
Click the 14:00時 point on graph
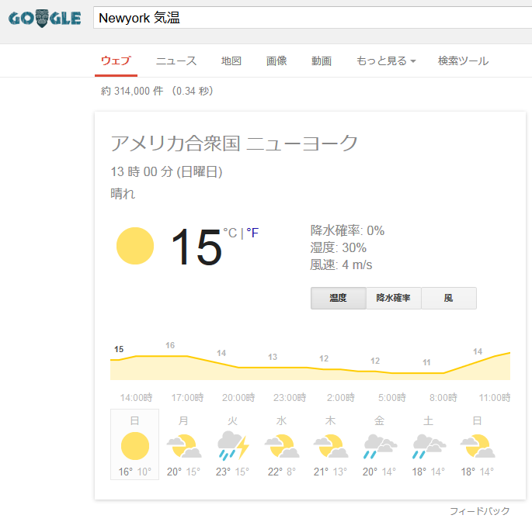pos(137,397)
